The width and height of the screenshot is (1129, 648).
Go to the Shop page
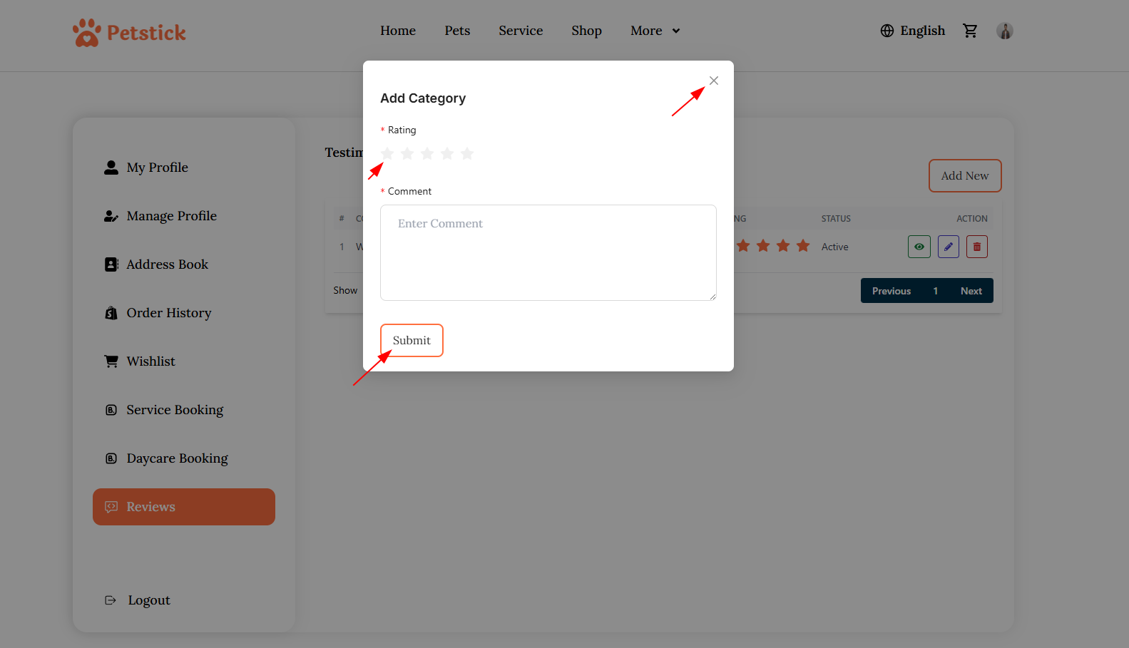586,31
